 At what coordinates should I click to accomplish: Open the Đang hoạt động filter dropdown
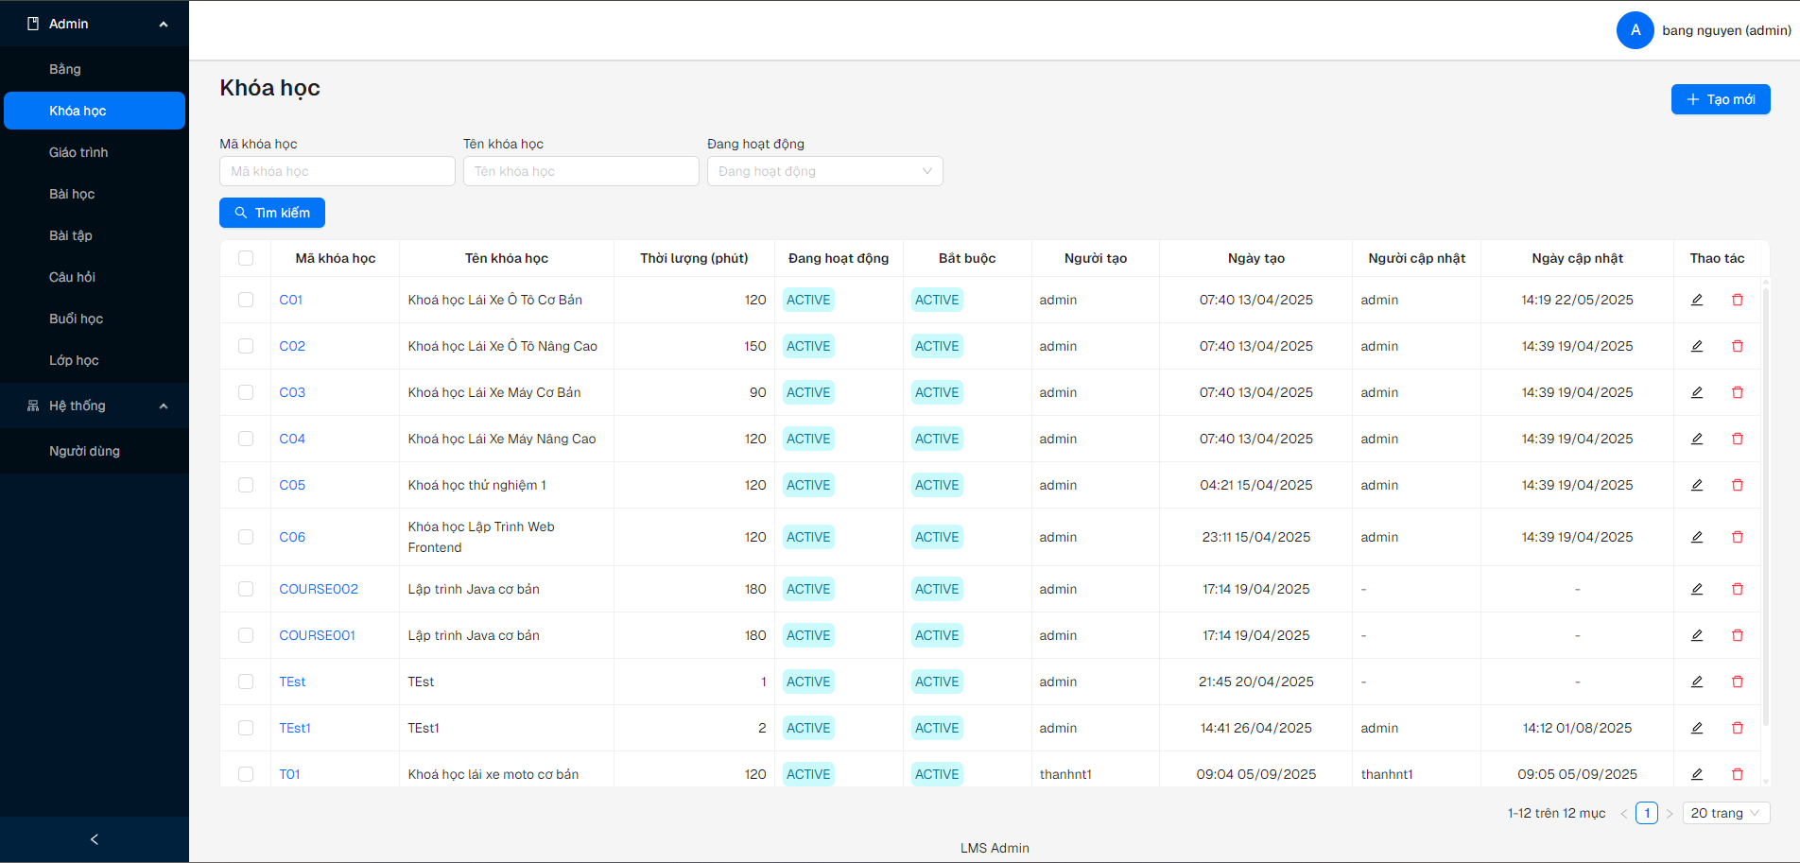click(824, 171)
